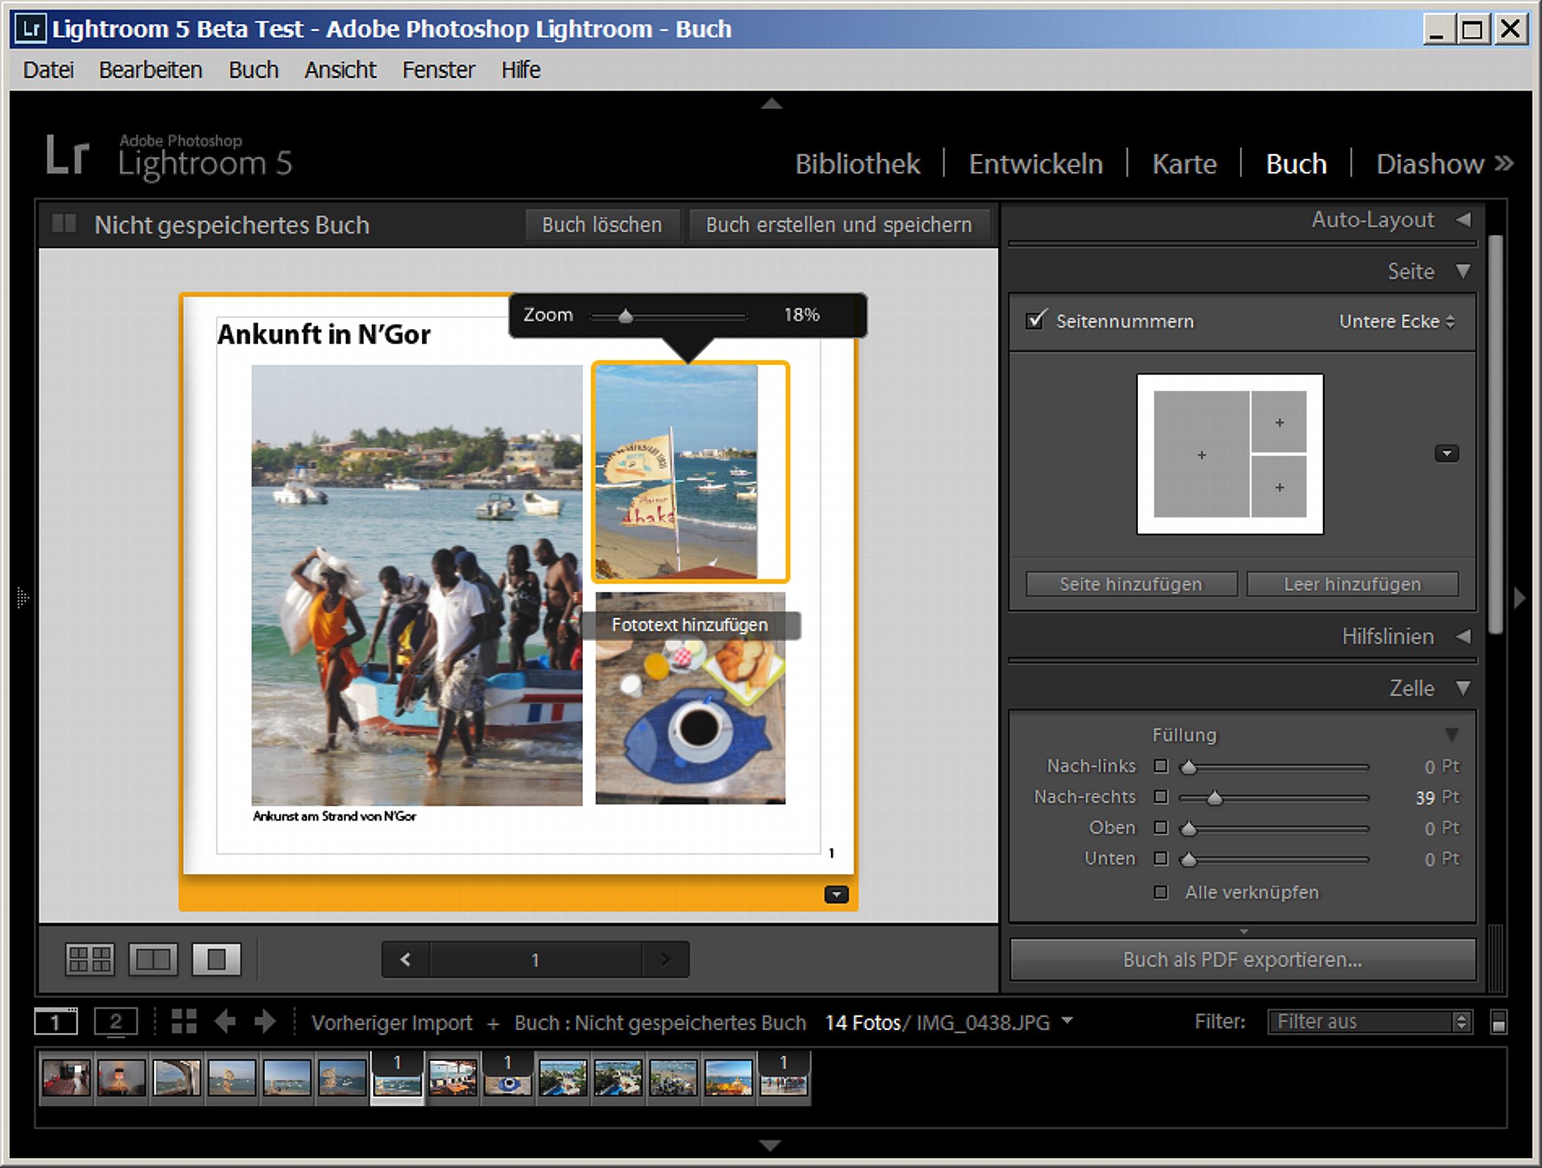
Task: Switch to single page view
Action: tap(216, 959)
